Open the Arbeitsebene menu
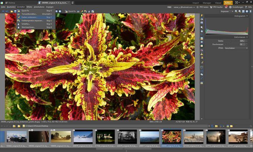Screen dimensions: 253x152 point(39,7)
